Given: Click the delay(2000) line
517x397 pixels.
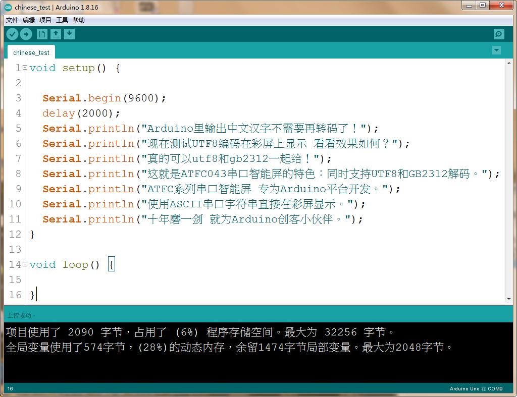Looking at the screenshot, I should [81, 114].
